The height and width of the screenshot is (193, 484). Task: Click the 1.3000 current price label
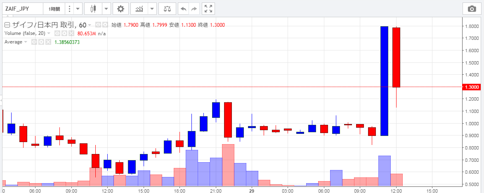(472, 87)
